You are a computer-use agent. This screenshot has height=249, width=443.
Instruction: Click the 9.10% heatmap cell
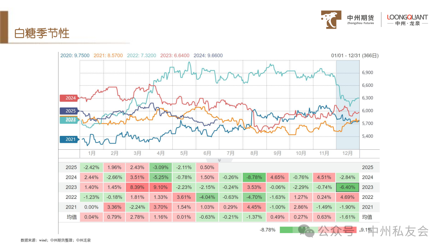(161, 187)
